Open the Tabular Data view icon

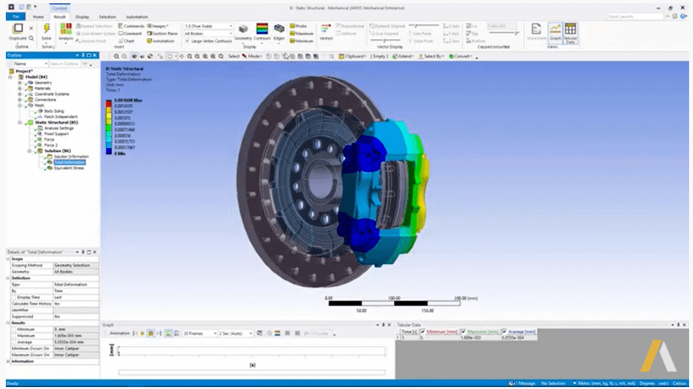point(570,29)
